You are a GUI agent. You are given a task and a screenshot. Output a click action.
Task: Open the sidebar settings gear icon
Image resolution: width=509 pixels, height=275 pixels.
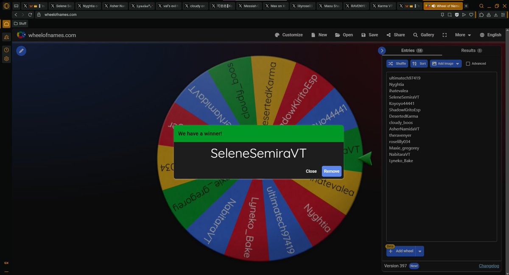[x=6, y=59]
